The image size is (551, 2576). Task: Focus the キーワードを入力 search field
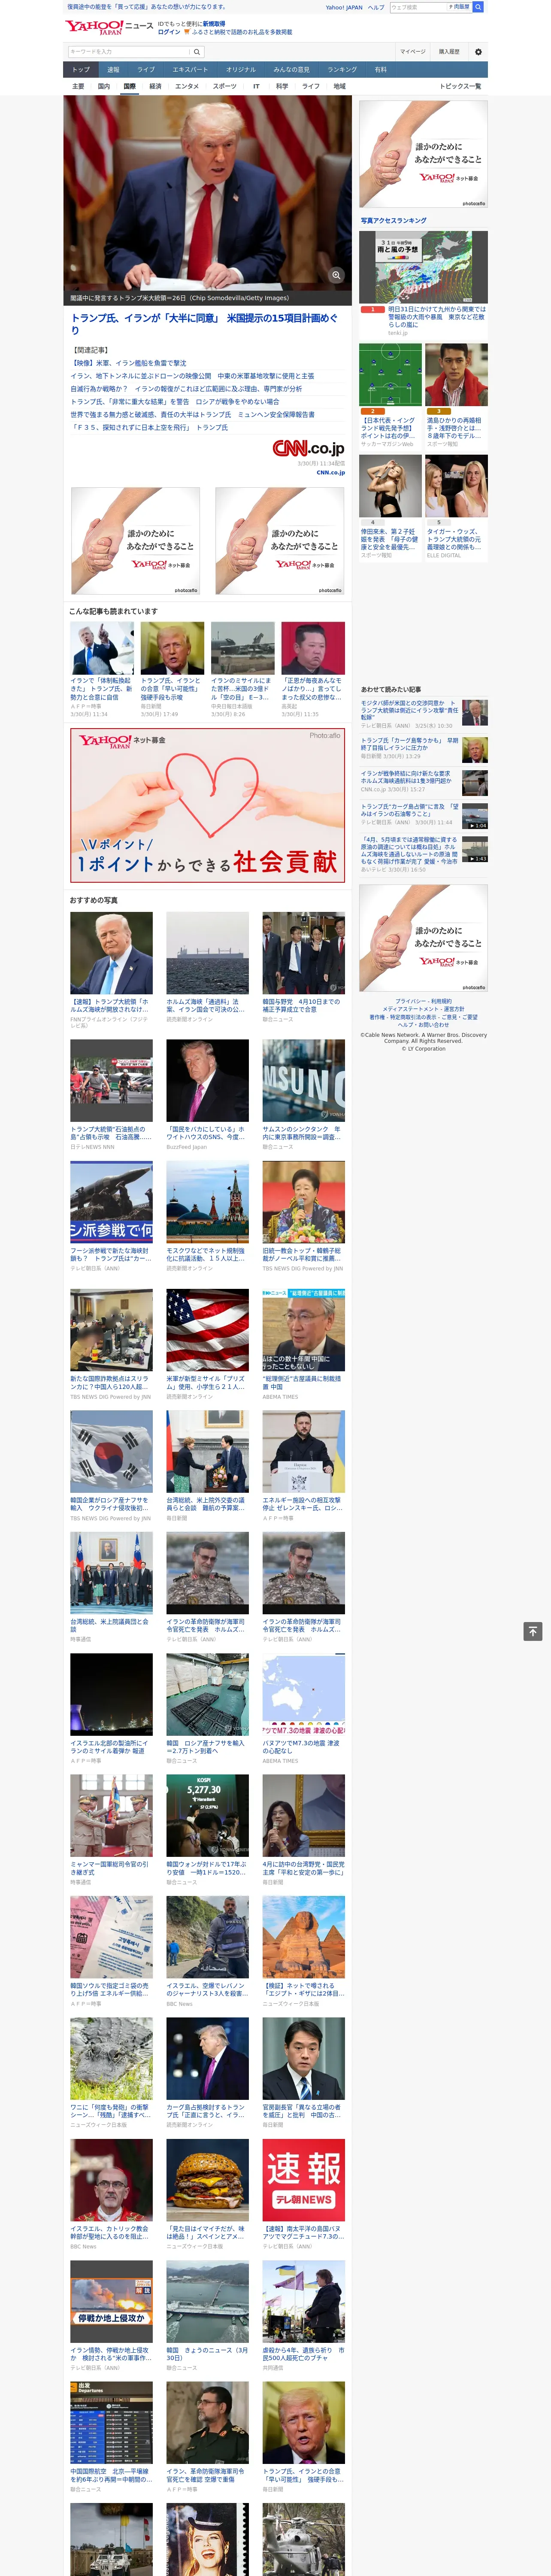tap(129, 51)
